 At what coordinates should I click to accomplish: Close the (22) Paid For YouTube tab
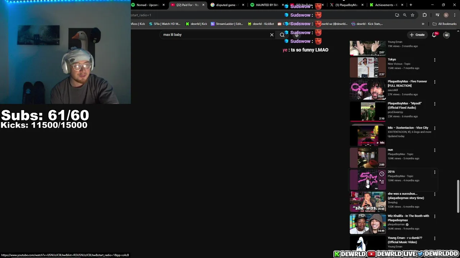coord(203,5)
